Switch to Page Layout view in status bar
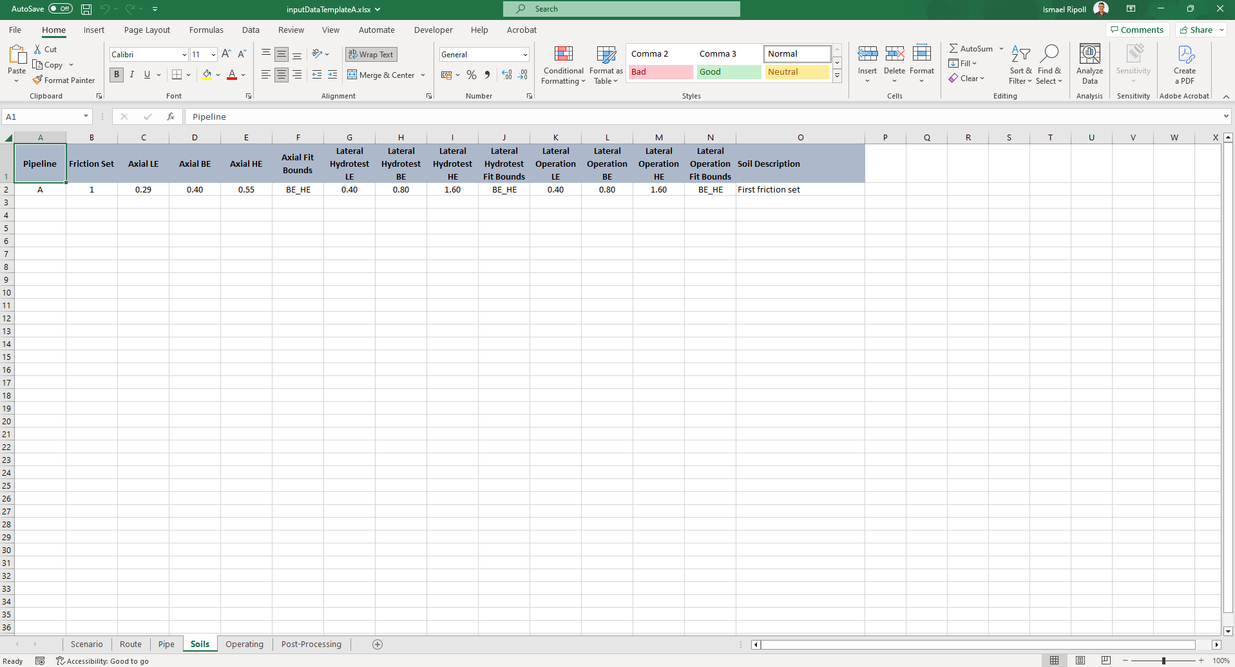1235x667 pixels. (x=1080, y=661)
